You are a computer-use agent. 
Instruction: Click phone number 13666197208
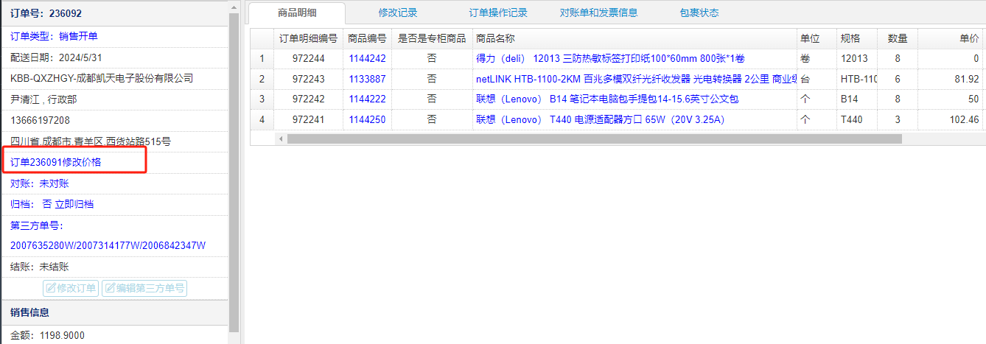[x=40, y=120]
